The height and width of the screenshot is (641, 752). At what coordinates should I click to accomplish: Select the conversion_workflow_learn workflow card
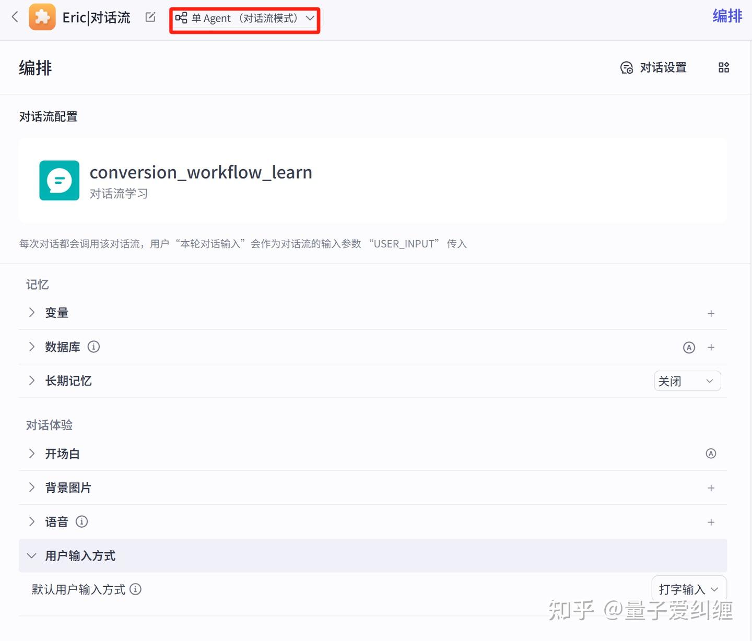[373, 181]
